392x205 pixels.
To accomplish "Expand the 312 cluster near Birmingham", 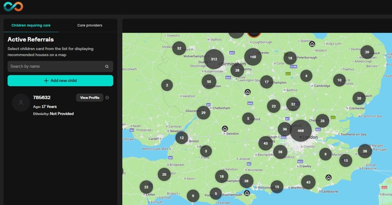I will click(x=214, y=59).
